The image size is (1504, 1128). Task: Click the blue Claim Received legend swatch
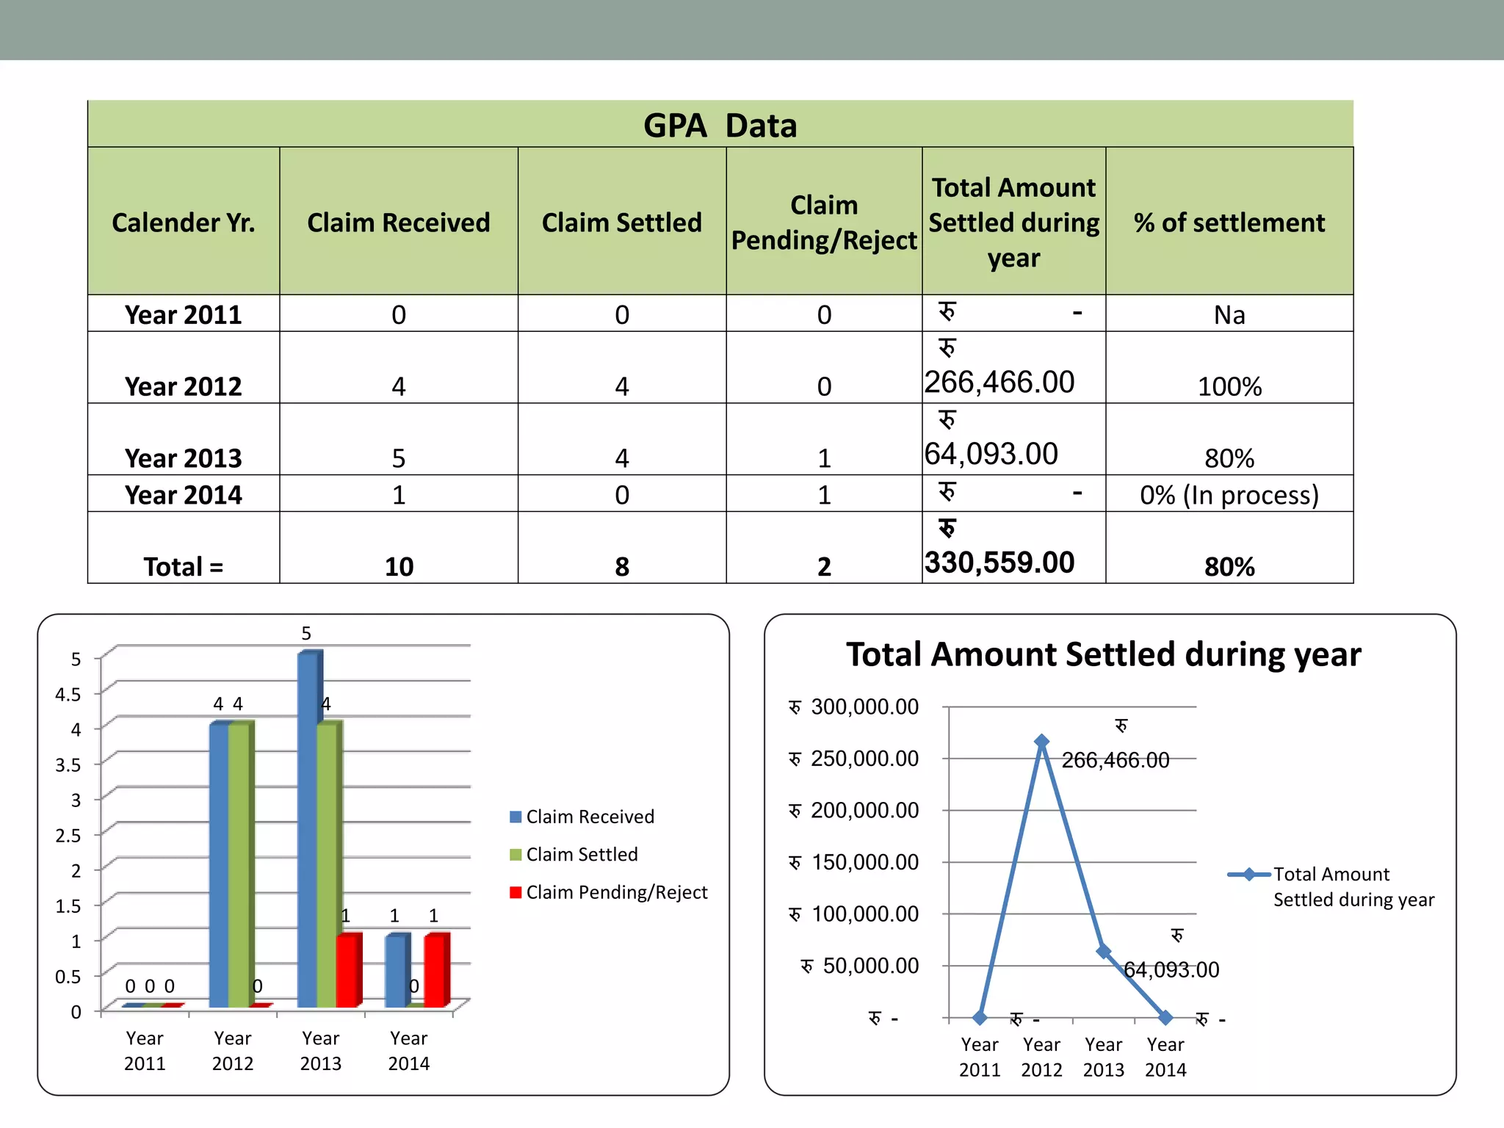point(516,817)
